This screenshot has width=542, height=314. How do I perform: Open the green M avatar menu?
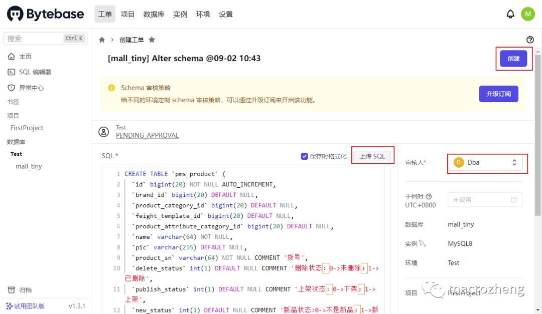[x=528, y=14]
